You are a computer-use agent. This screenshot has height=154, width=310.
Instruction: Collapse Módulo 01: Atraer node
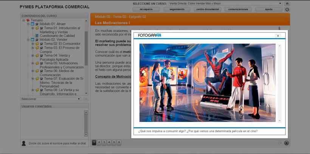(x=28, y=24)
